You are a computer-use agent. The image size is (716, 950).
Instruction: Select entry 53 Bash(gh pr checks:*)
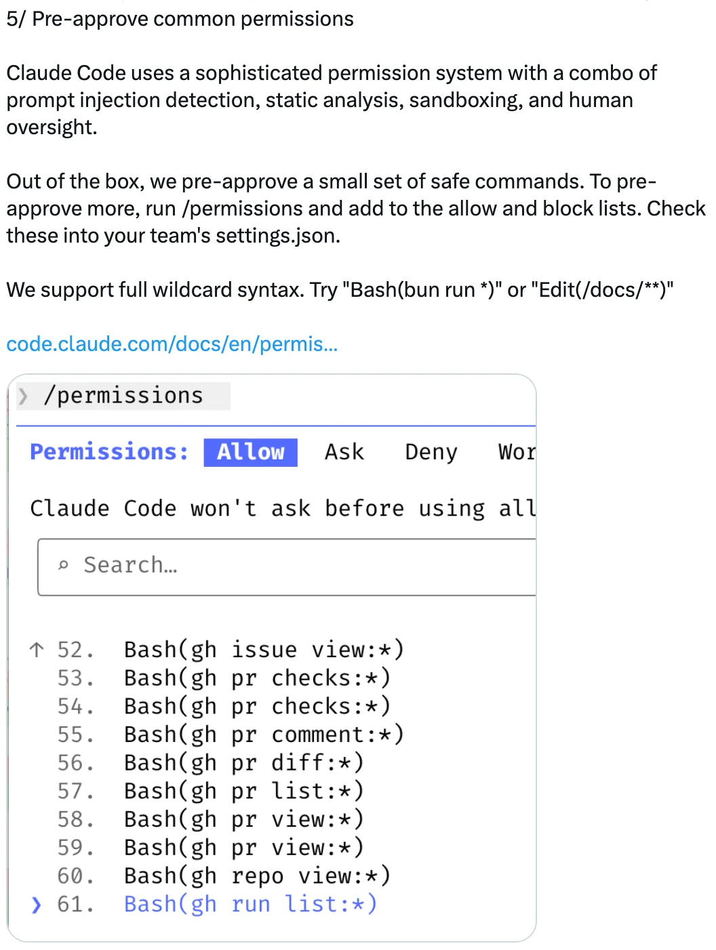(x=257, y=678)
